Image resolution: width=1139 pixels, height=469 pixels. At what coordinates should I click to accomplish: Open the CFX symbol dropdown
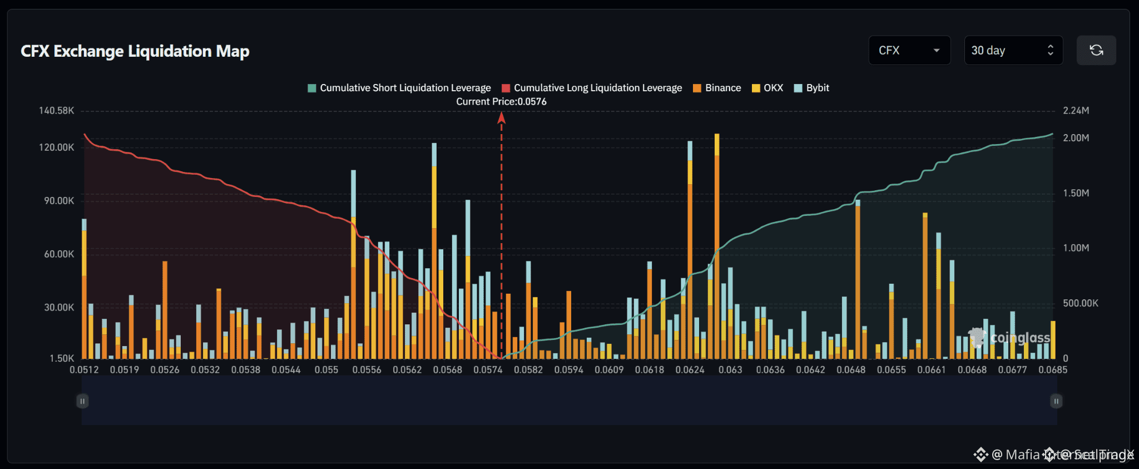(x=909, y=51)
